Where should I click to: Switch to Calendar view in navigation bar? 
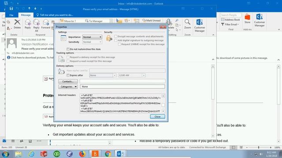click(13, 141)
